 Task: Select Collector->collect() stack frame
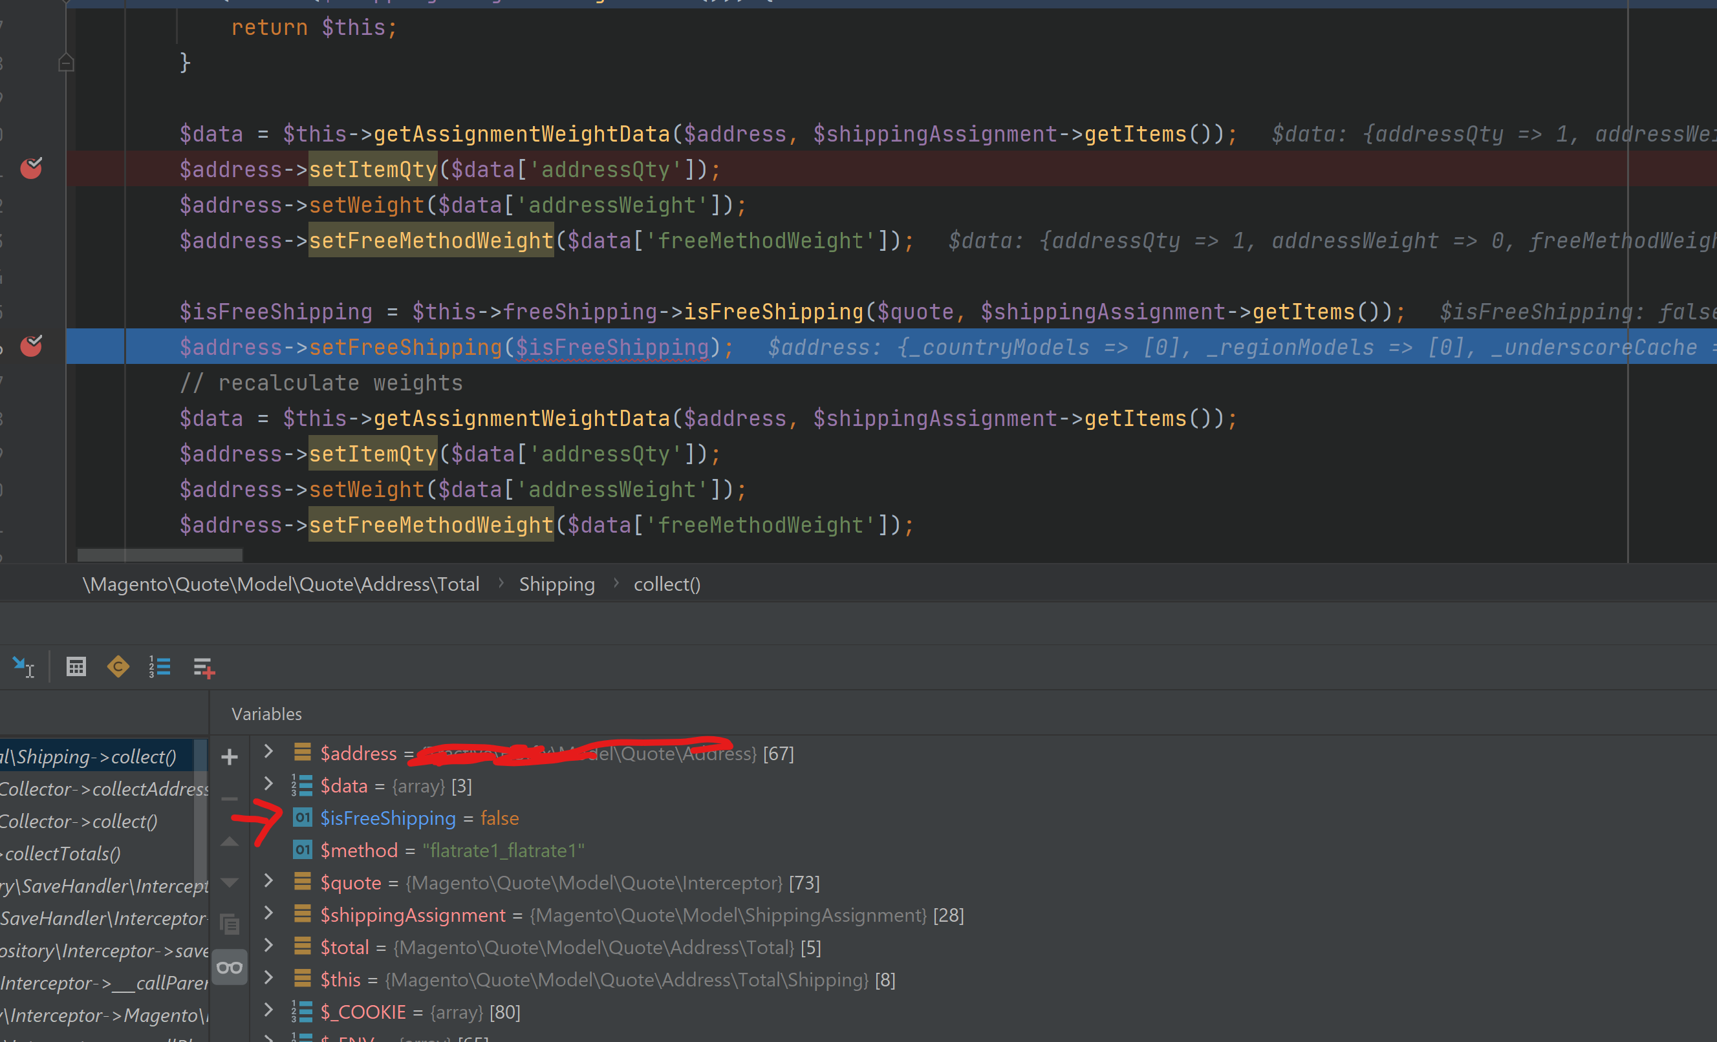point(78,821)
